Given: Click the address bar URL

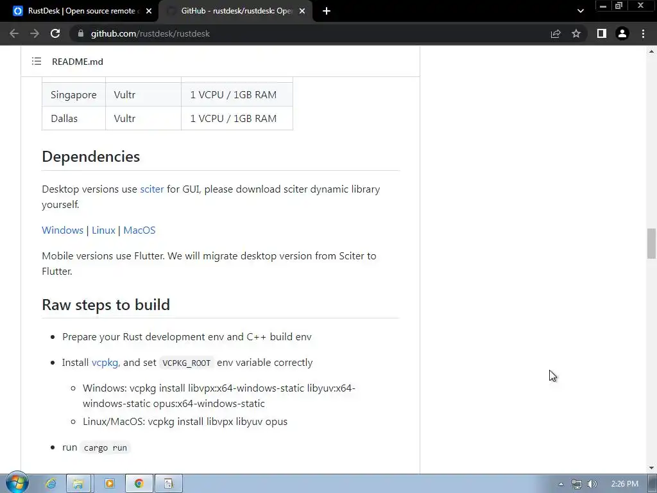Looking at the screenshot, I should [x=150, y=33].
